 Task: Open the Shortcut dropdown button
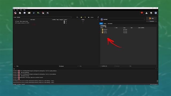(x=151, y=21)
